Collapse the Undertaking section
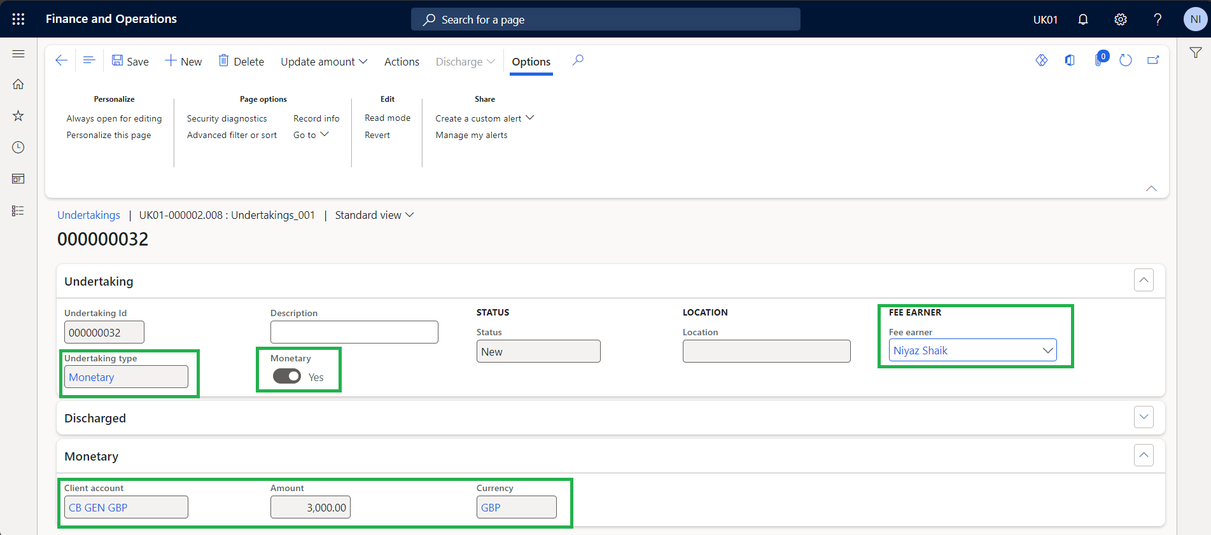This screenshot has height=535, width=1211. click(x=1144, y=280)
